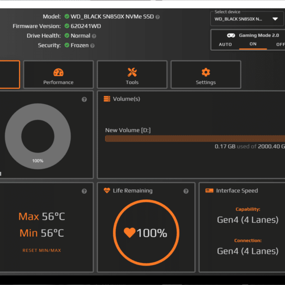Click RESET MIN/MAX link
285x285 pixels.
pos(41,250)
